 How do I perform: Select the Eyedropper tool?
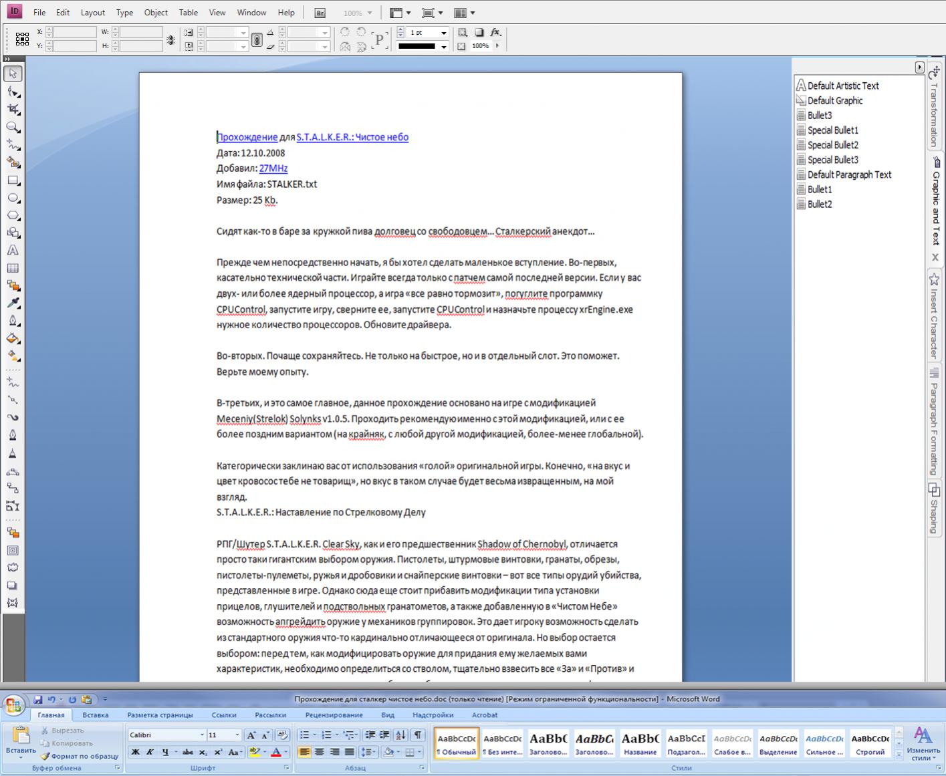(13, 303)
